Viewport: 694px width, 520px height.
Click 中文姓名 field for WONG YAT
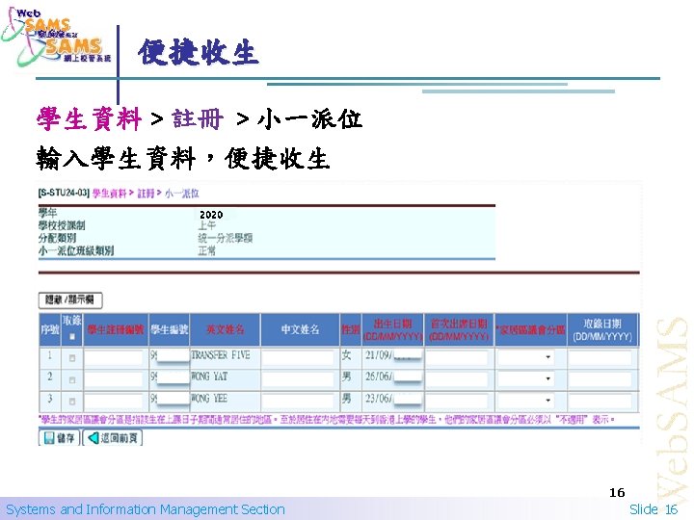tap(298, 379)
